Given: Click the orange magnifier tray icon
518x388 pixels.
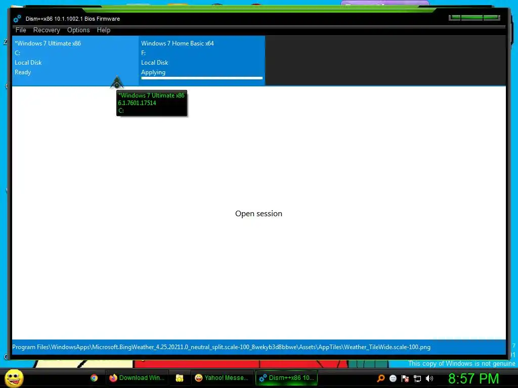Looking at the screenshot, I should 381,378.
